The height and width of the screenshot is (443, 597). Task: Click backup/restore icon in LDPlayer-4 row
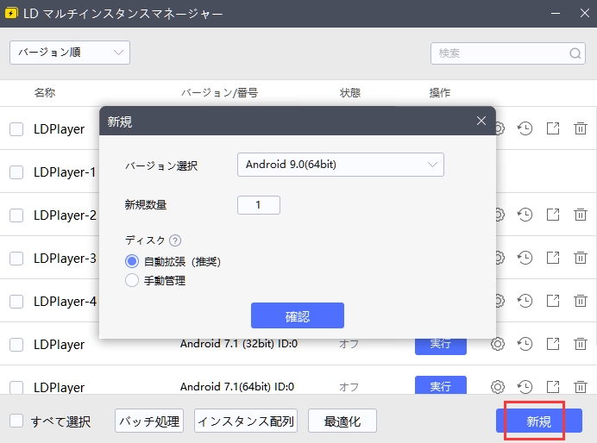(x=525, y=301)
